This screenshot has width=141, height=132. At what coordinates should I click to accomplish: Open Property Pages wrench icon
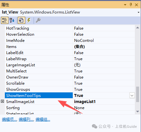pos(38,20)
